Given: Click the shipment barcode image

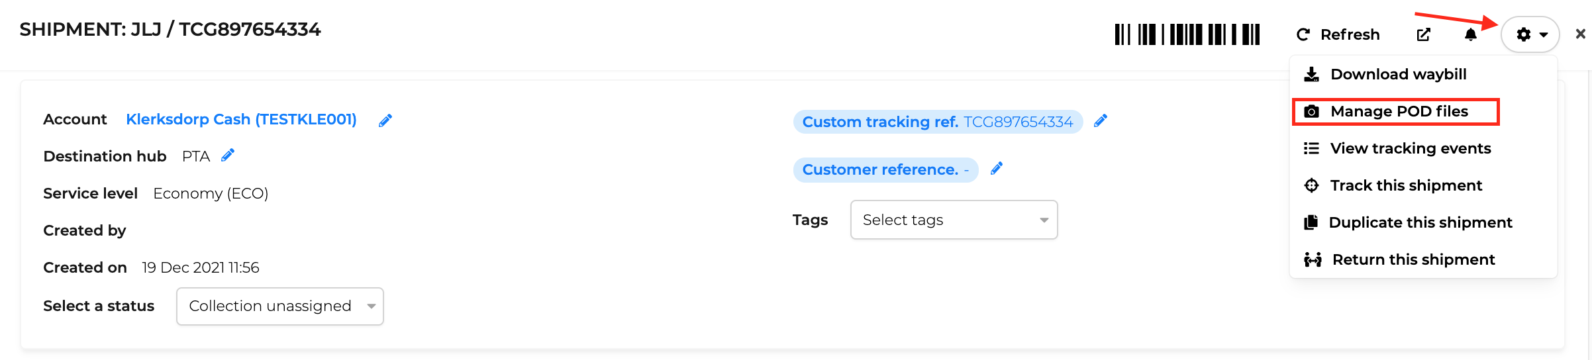Looking at the screenshot, I should tap(1187, 34).
